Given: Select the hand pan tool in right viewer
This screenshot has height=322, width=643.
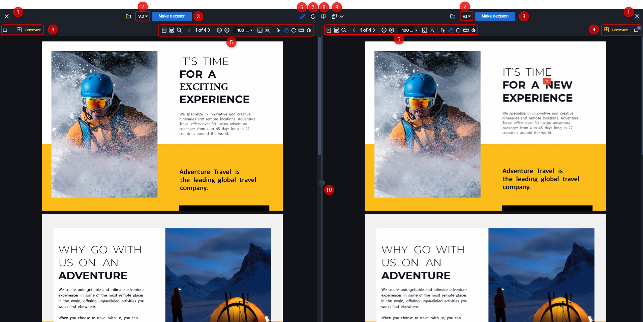Looking at the screenshot, I should [451, 30].
